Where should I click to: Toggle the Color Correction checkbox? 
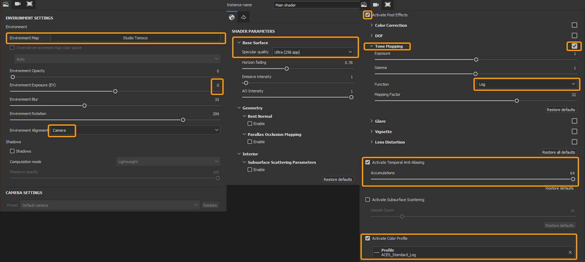[574, 25]
